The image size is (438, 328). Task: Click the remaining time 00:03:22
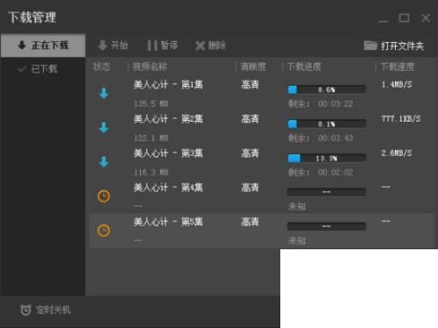336,104
